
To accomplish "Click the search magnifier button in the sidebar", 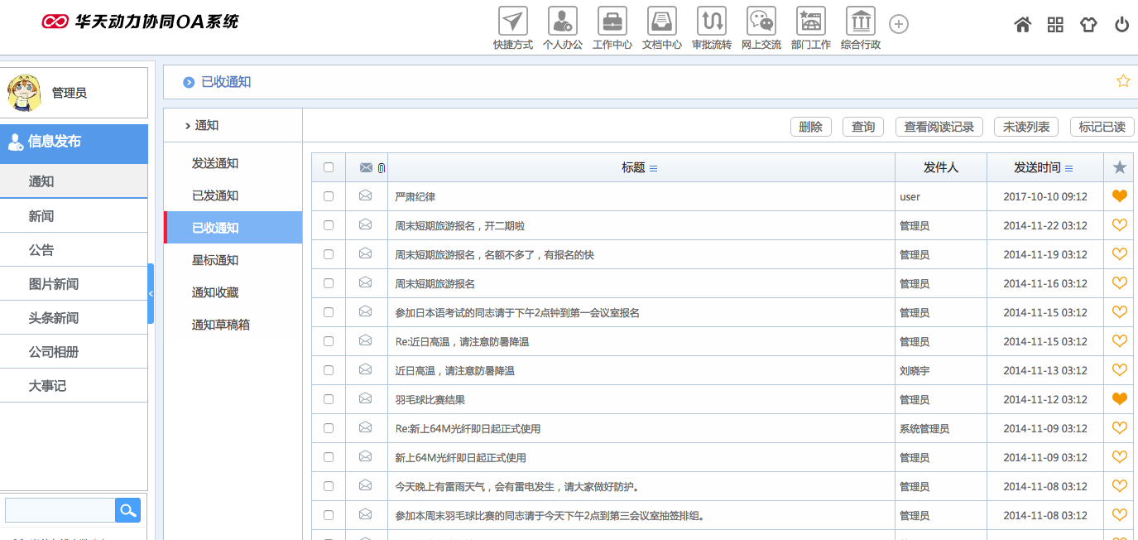I will click(x=127, y=510).
